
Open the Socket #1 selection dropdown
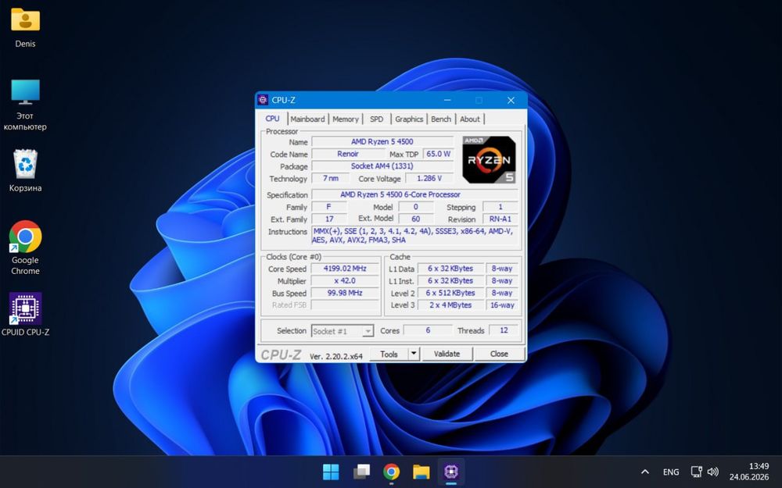pos(343,331)
